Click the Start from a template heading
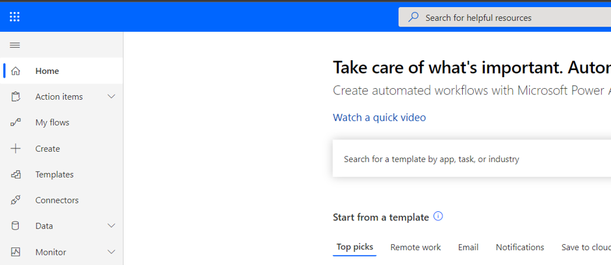The height and width of the screenshot is (265, 611). pyautogui.click(x=381, y=217)
